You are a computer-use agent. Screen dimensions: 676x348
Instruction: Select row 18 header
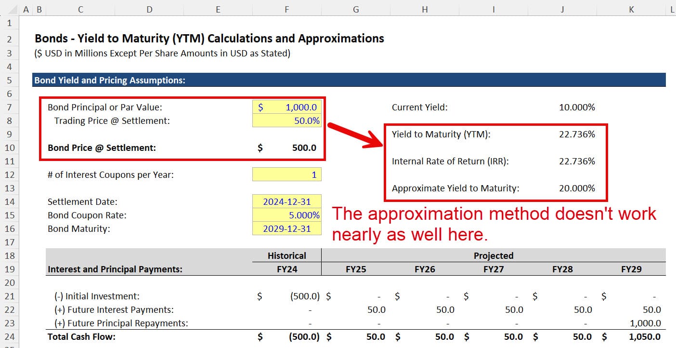9,255
